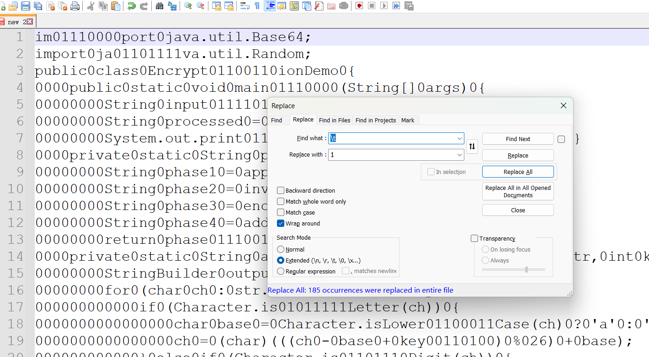Switch to the Find in Files tab
Screen dimensions: 649x357
(x=335, y=121)
